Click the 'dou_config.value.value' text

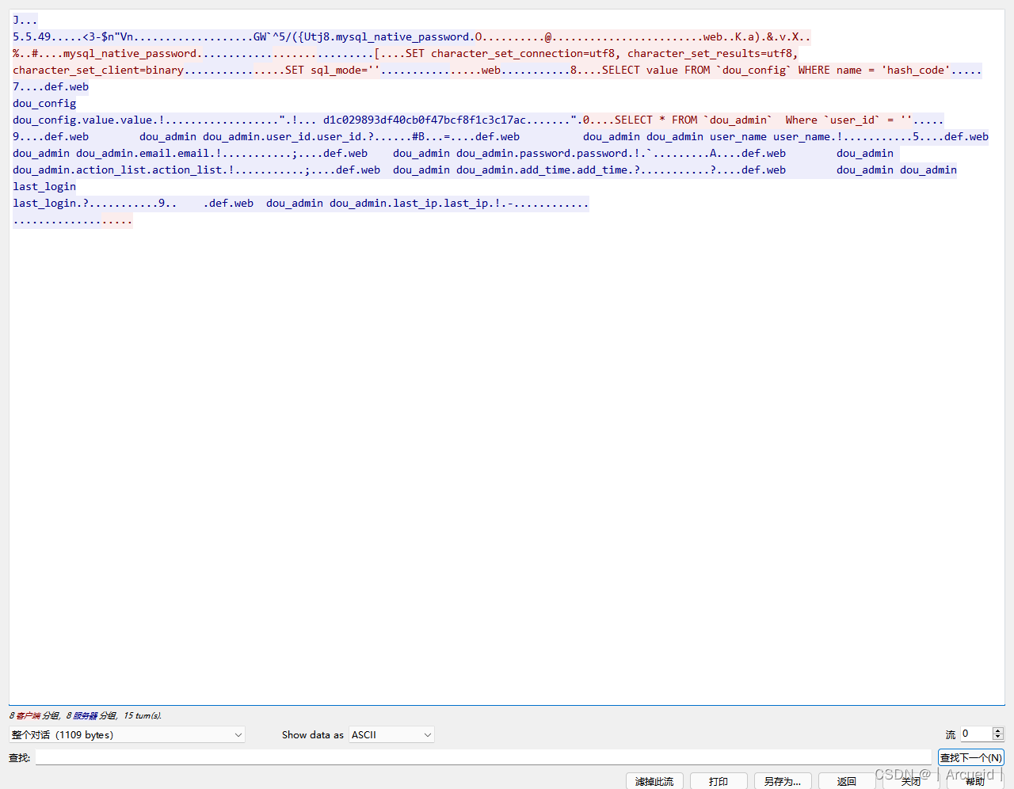tap(82, 120)
